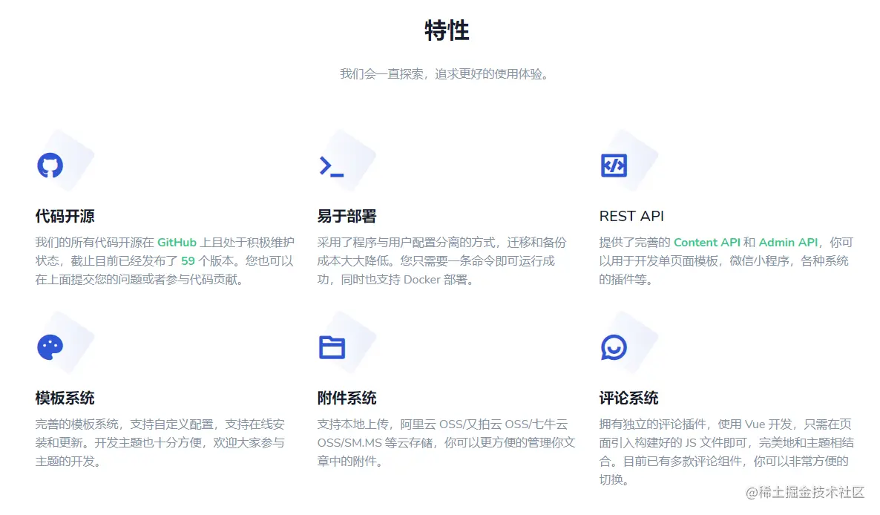The height and width of the screenshot is (515, 880).
Task: Click the palette icon above 模板系统
Action: [x=50, y=347]
